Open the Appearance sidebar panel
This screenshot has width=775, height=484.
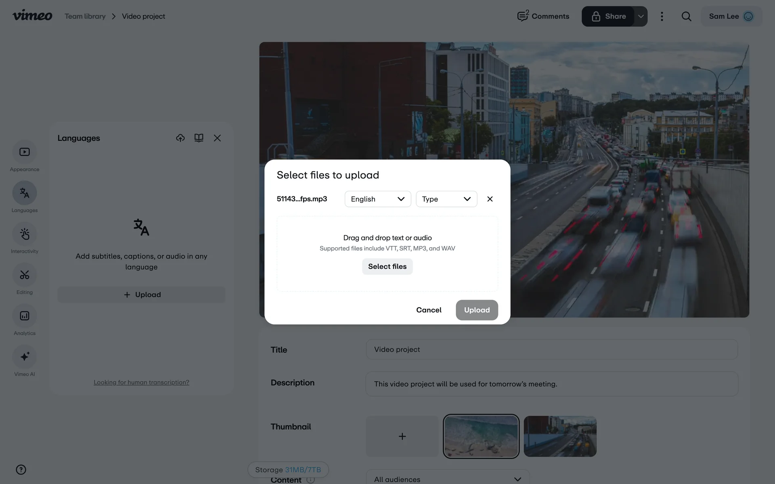(x=25, y=152)
